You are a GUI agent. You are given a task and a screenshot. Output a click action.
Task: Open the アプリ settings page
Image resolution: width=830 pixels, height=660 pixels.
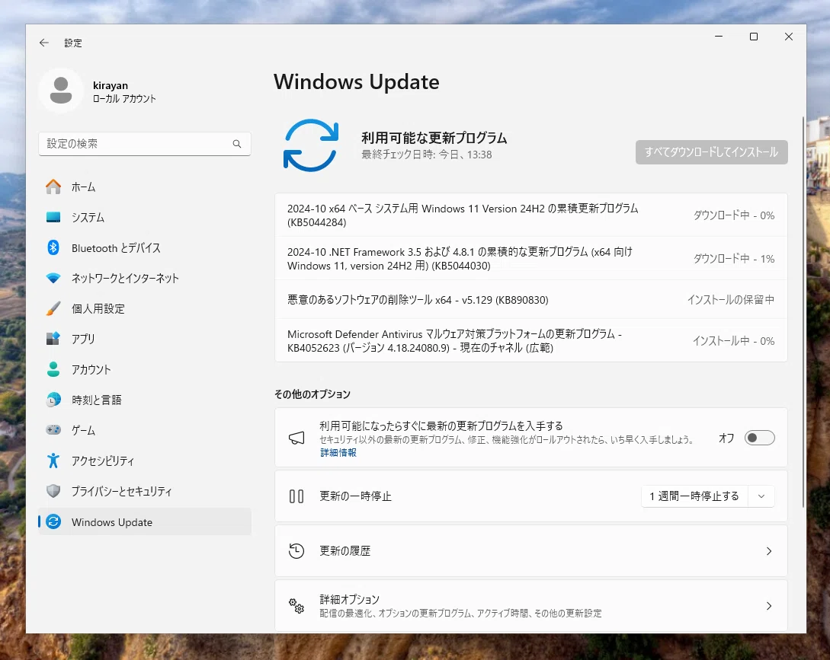pyautogui.click(x=145, y=339)
